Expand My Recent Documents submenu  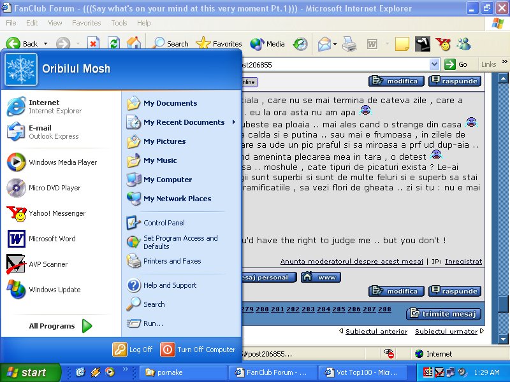point(182,122)
